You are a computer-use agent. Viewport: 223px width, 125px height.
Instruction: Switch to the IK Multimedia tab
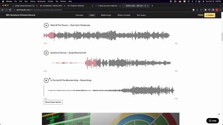coord(53,6)
